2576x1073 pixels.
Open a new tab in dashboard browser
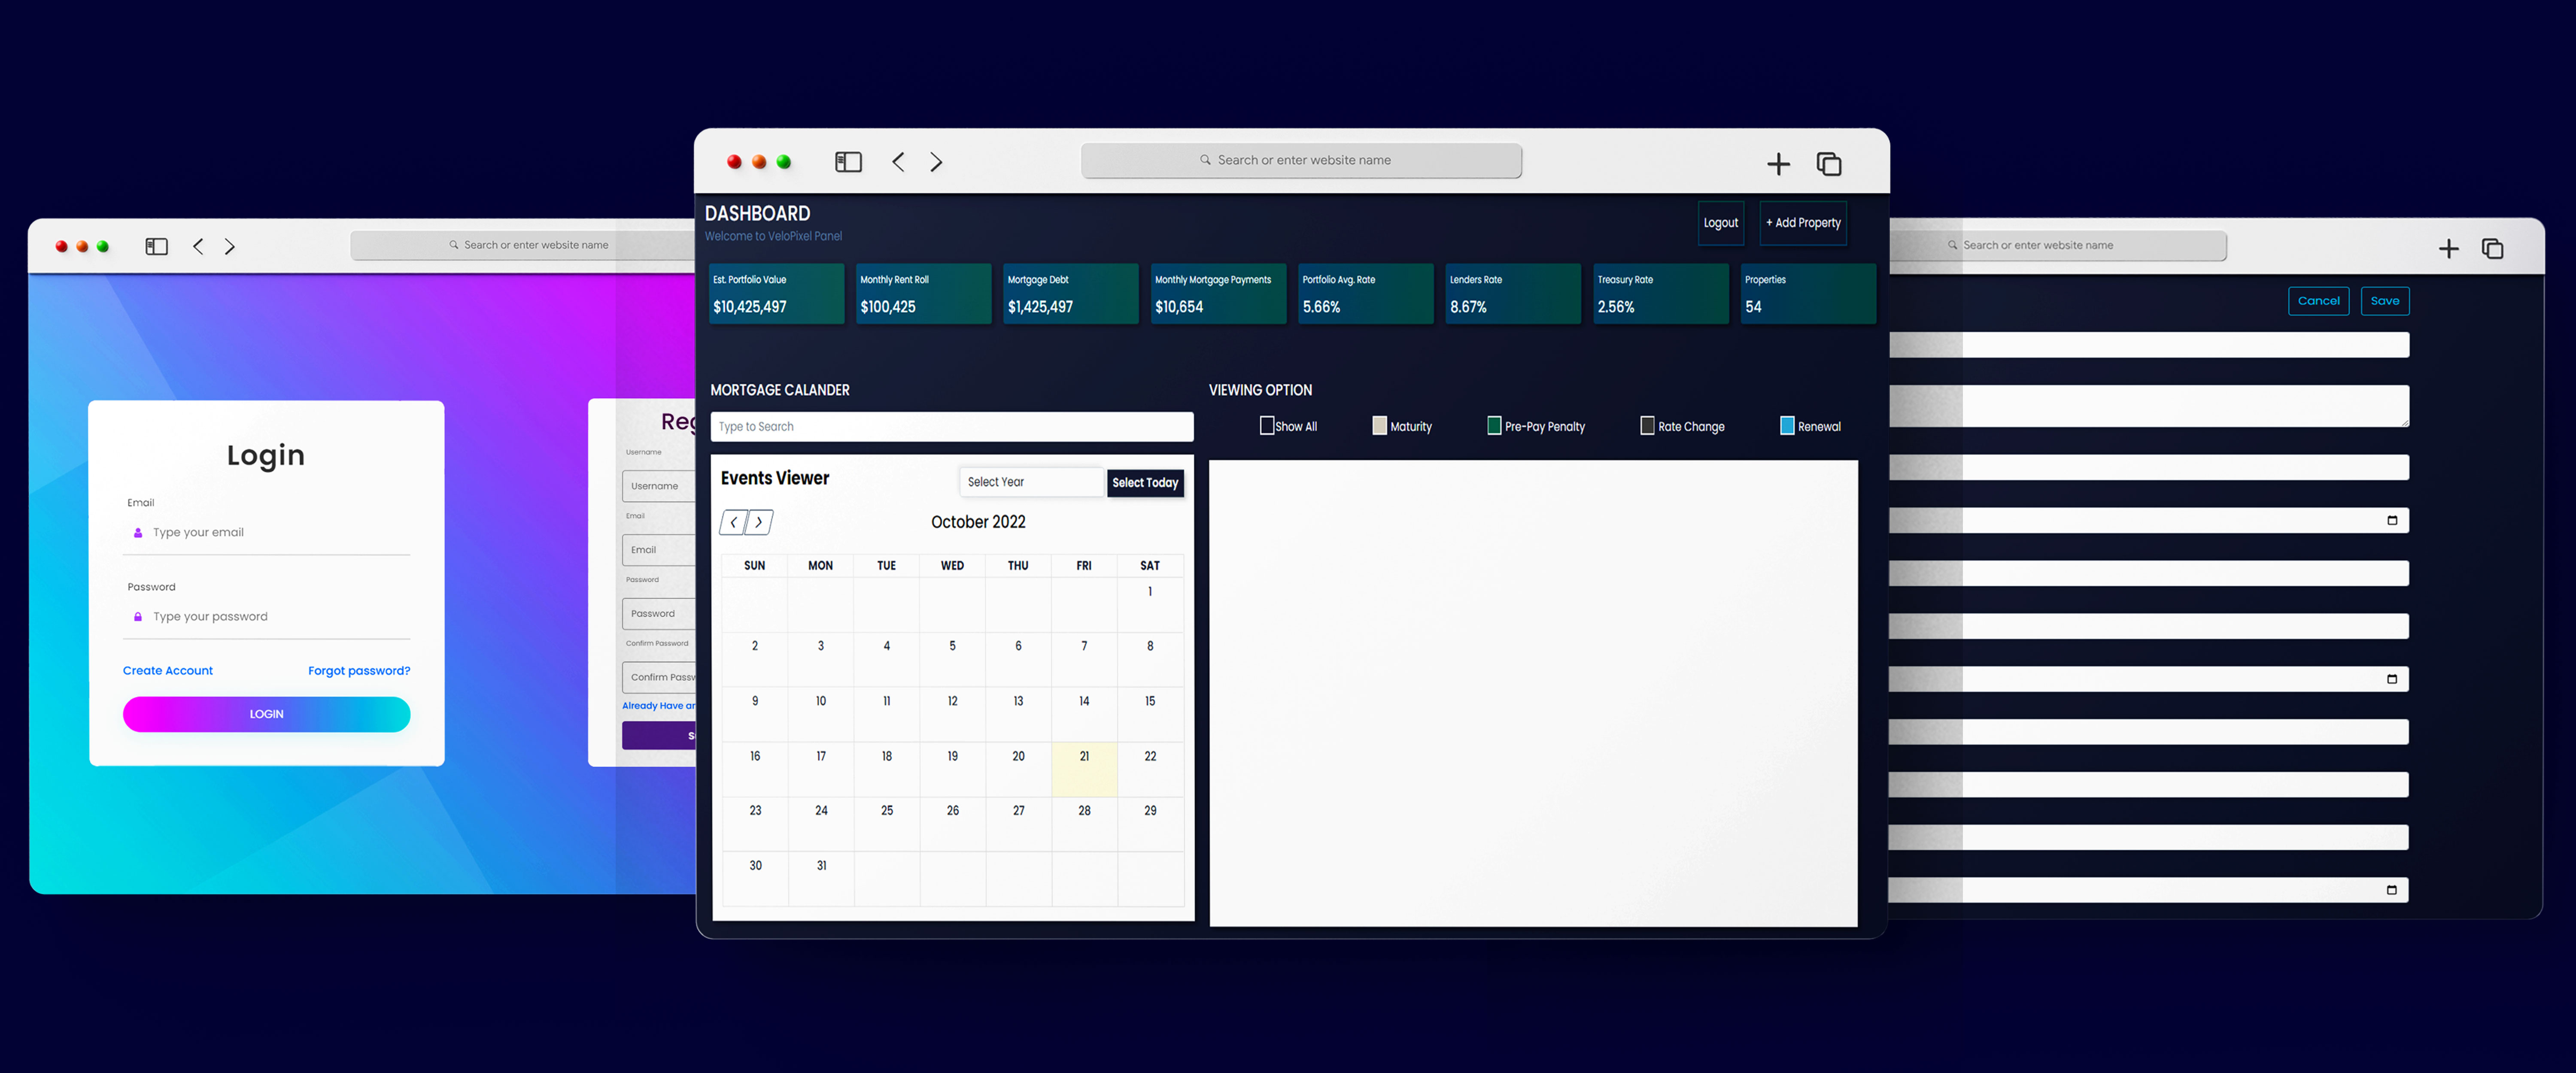pyautogui.click(x=1778, y=164)
